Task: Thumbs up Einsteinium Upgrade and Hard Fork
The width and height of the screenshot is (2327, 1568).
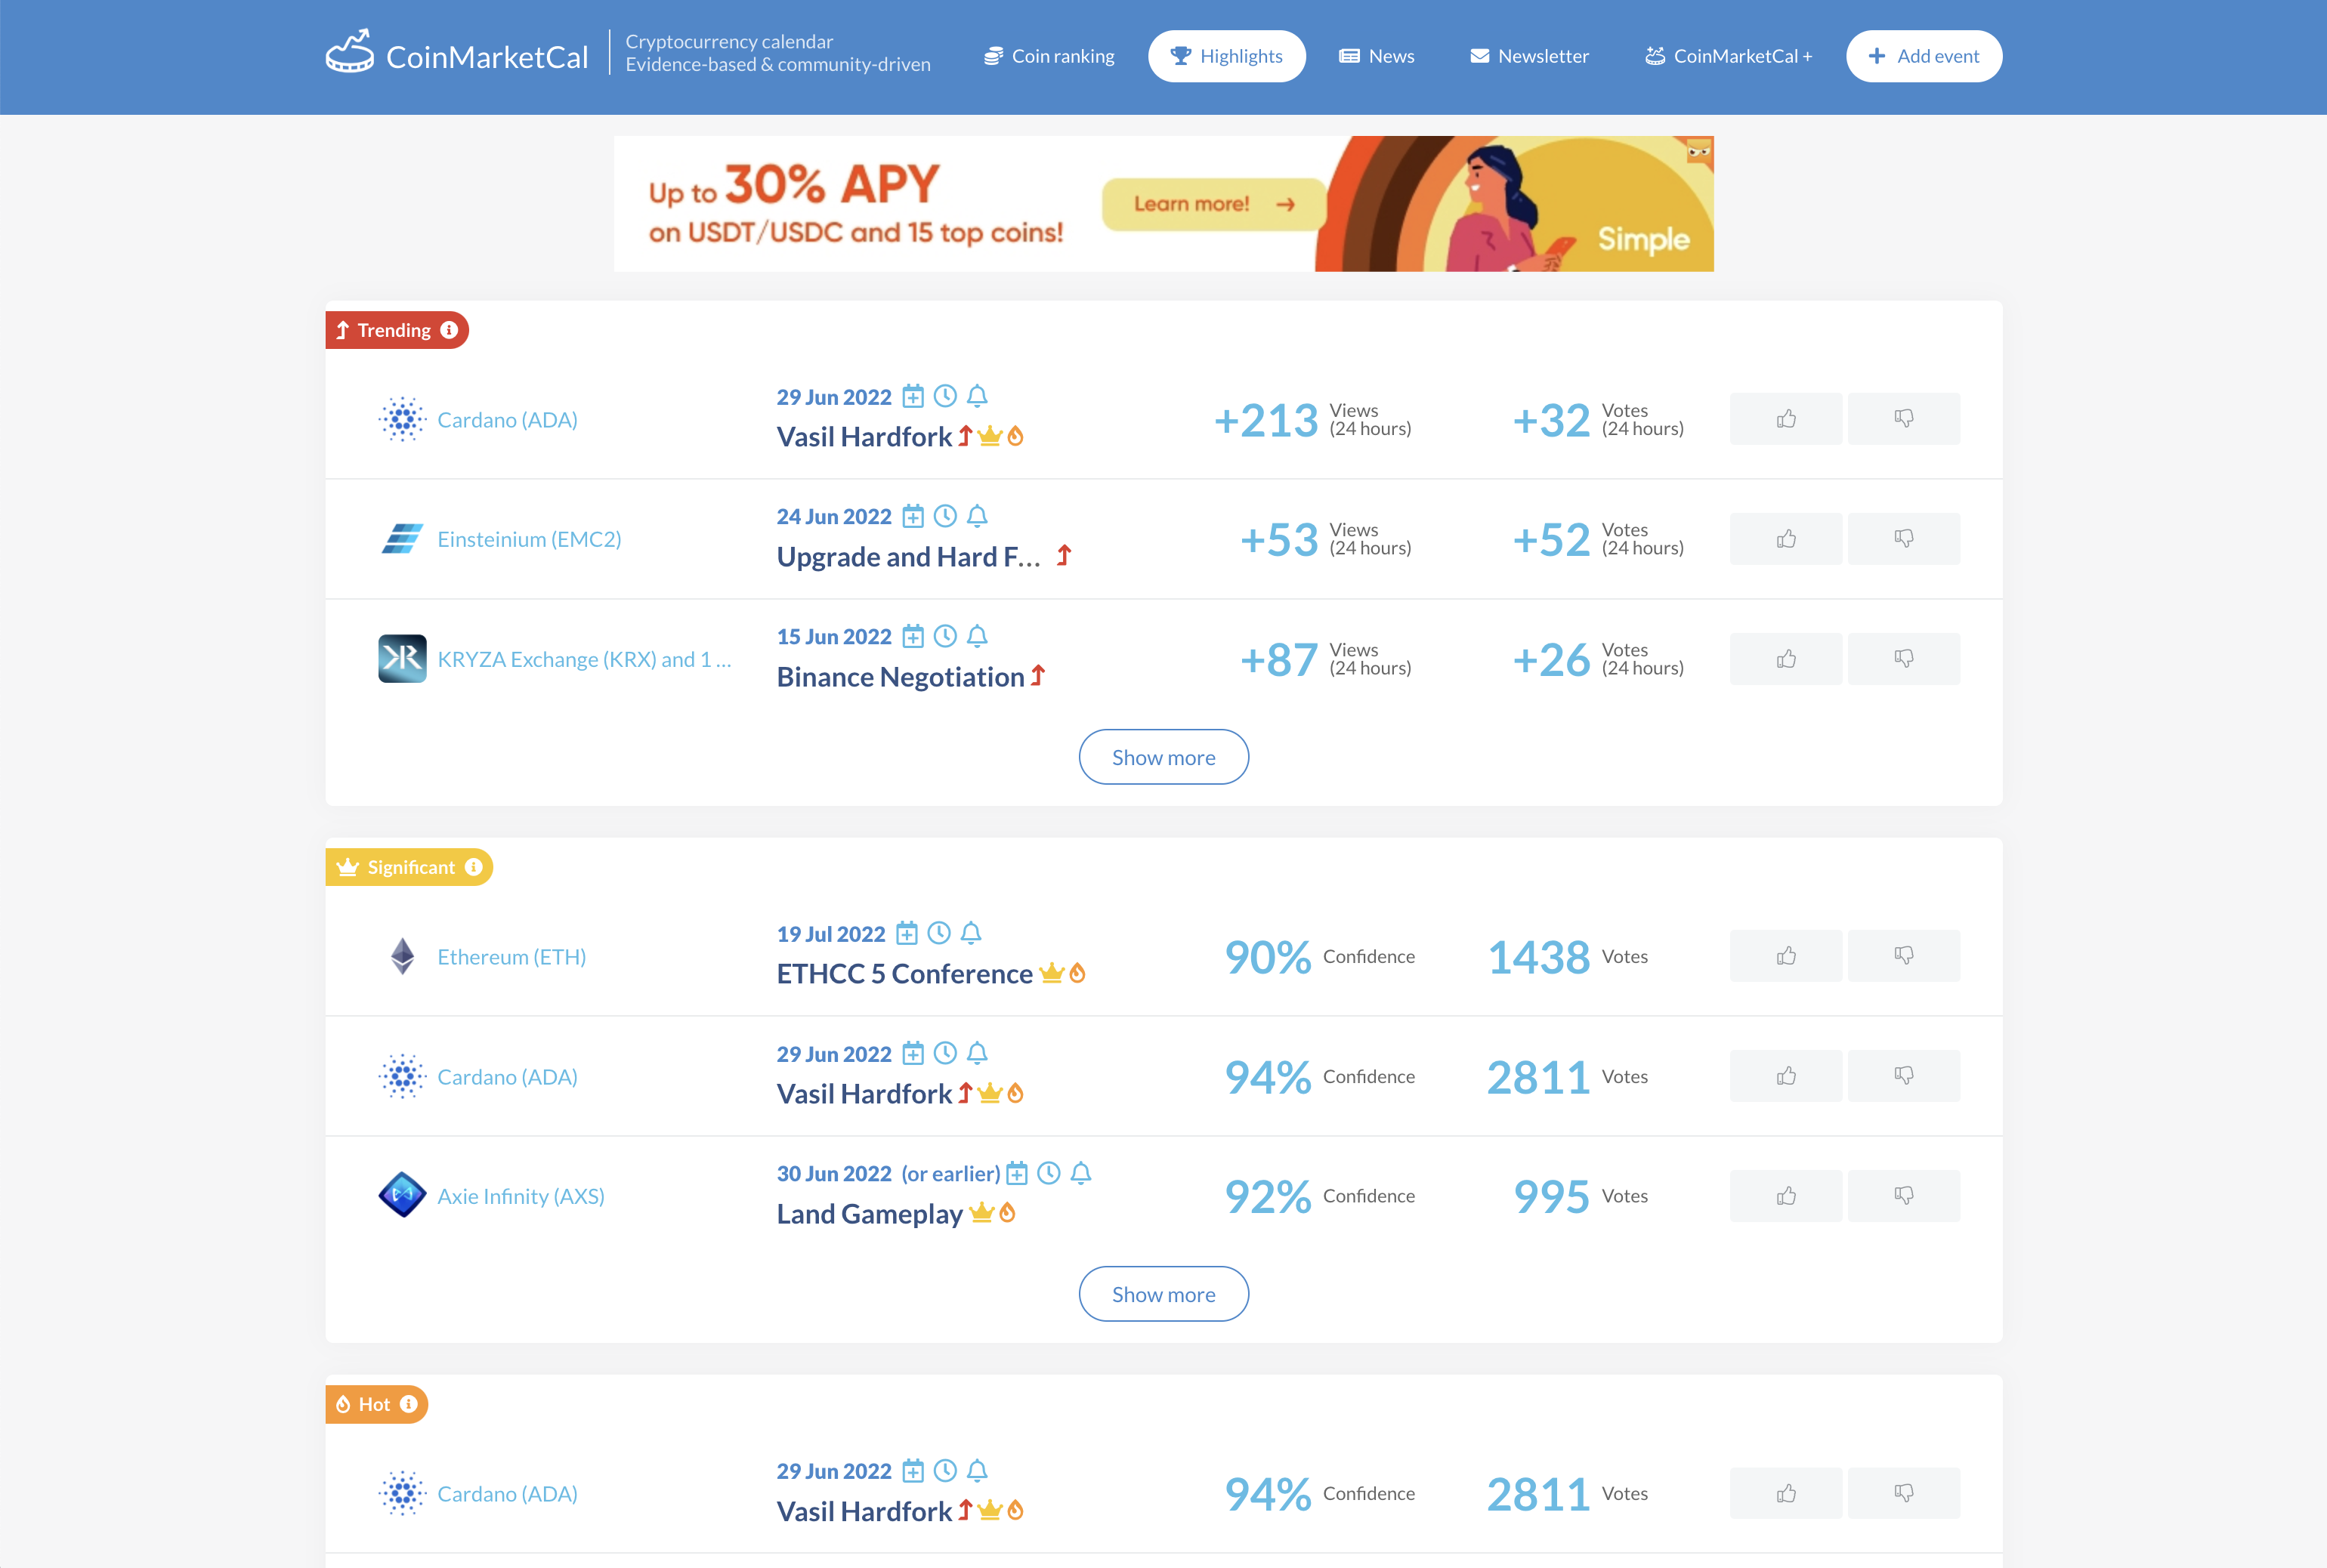Action: pos(1786,539)
